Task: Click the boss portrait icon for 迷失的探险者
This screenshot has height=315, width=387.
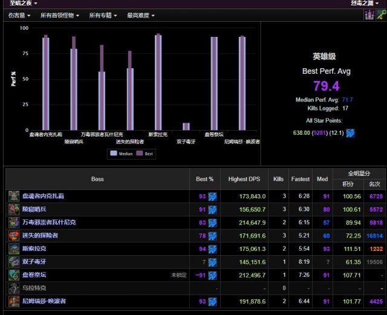Action: coord(14,236)
